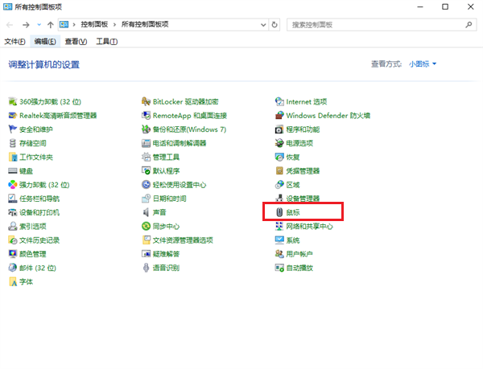Screen dimensions: 483x369
Task: Open the 默认程序 icon
Action: coord(146,170)
